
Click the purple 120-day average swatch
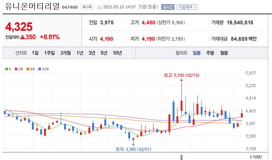[39, 69]
